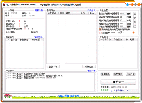Uncheck 有狗狗且狗粮充足的农场不偷取 option
Image resolution: width=142 pixels, height=103 pixels.
100,29
